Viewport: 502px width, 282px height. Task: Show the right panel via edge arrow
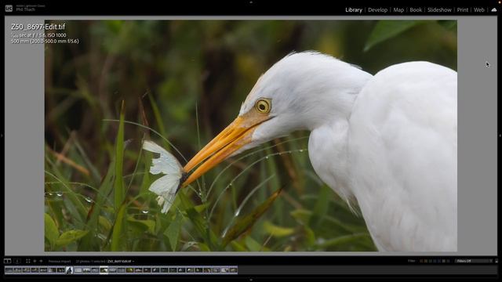pyautogui.click(x=500, y=136)
